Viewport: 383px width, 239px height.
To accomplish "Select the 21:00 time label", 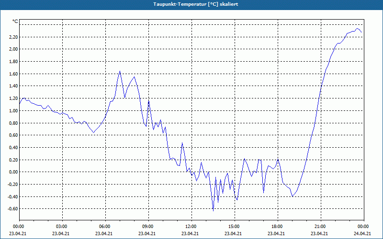I will [x=319, y=227].
